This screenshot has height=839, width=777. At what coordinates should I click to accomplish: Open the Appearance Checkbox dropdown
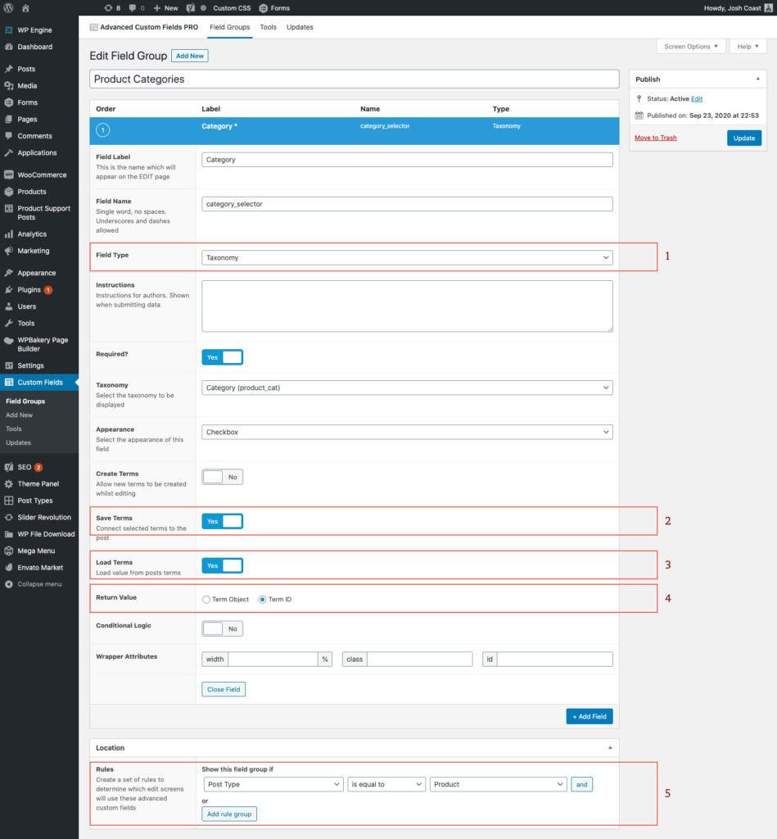pyautogui.click(x=407, y=432)
